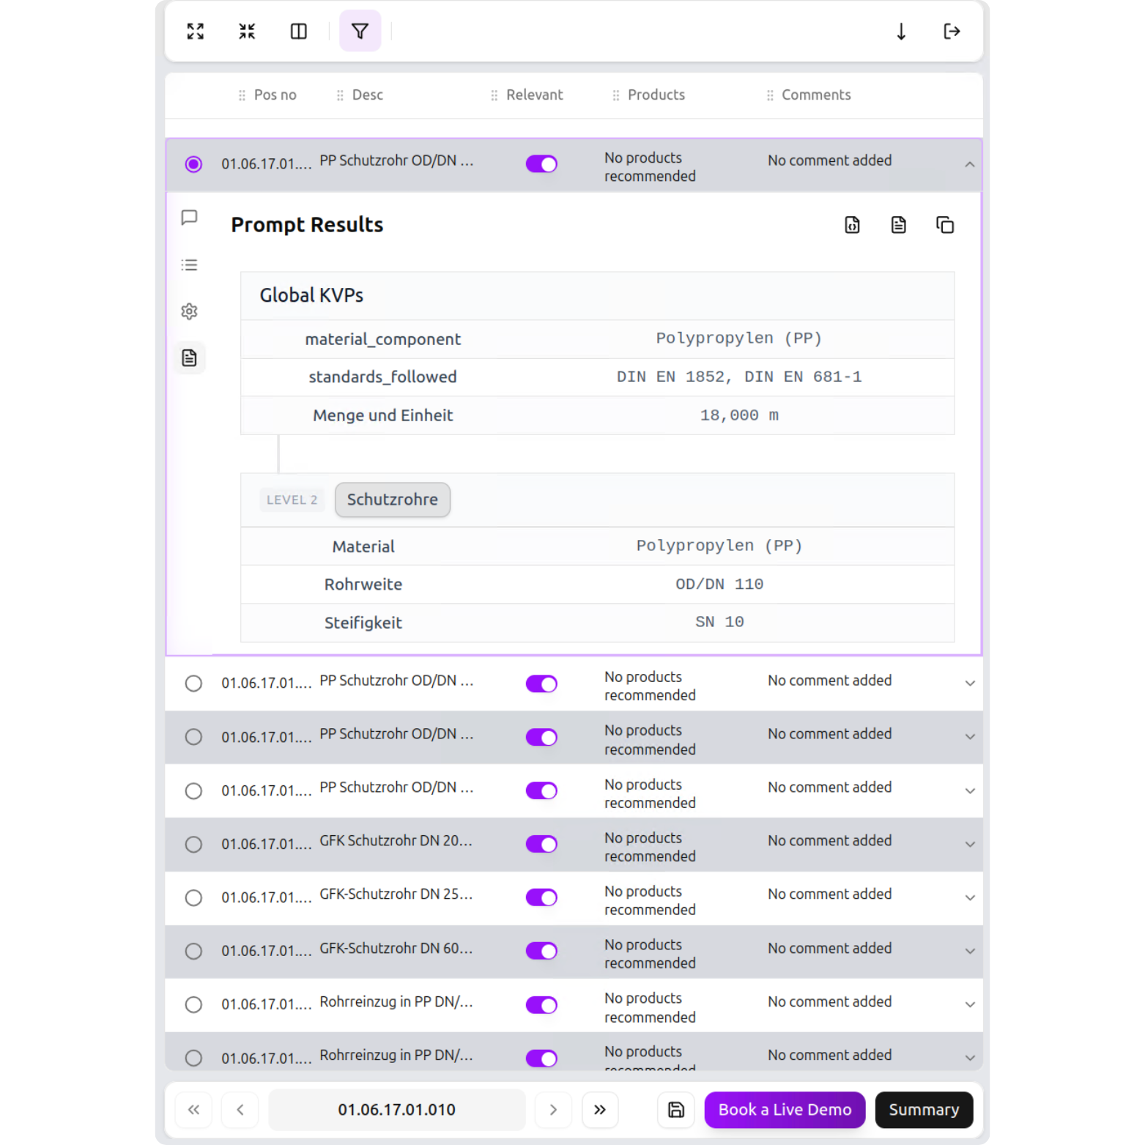Open the Summary button
The width and height of the screenshot is (1145, 1145).
coord(923,1110)
